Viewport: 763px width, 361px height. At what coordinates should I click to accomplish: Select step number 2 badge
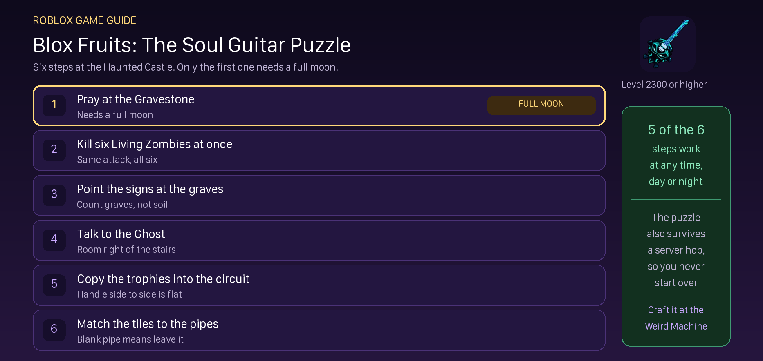[54, 149]
